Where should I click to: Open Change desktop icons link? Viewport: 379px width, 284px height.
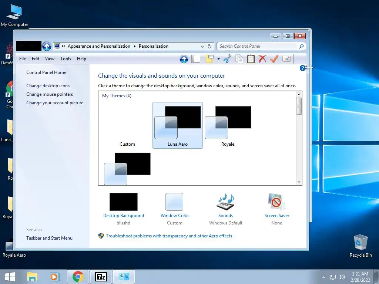[x=48, y=86]
